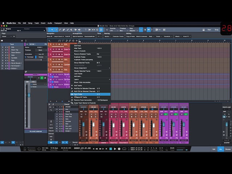Adjust the Kick channel fader in mixer
The height and width of the screenshot is (174, 232).
point(94,124)
